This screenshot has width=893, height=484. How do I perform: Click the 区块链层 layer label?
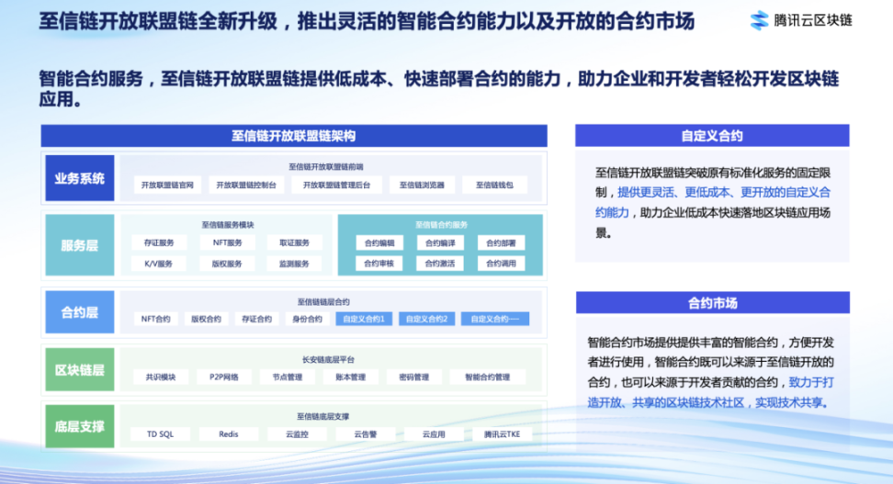[x=79, y=370]
